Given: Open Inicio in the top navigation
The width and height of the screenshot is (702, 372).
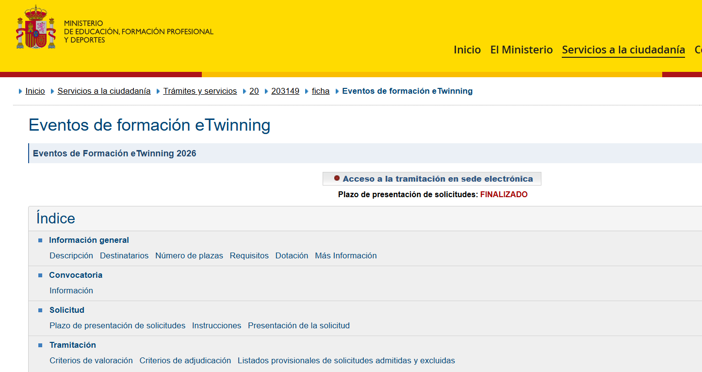Looking at the screenshot, I should click(467, 50).
